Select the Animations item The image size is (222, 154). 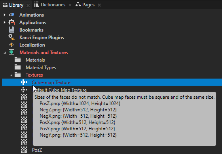tap(32, 15)
